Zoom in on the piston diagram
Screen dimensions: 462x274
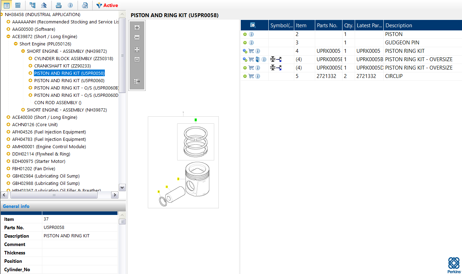pos(137,28)
